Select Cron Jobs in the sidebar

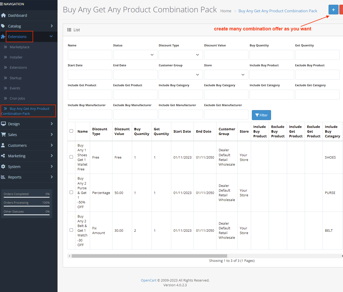(x=17, y=99)
